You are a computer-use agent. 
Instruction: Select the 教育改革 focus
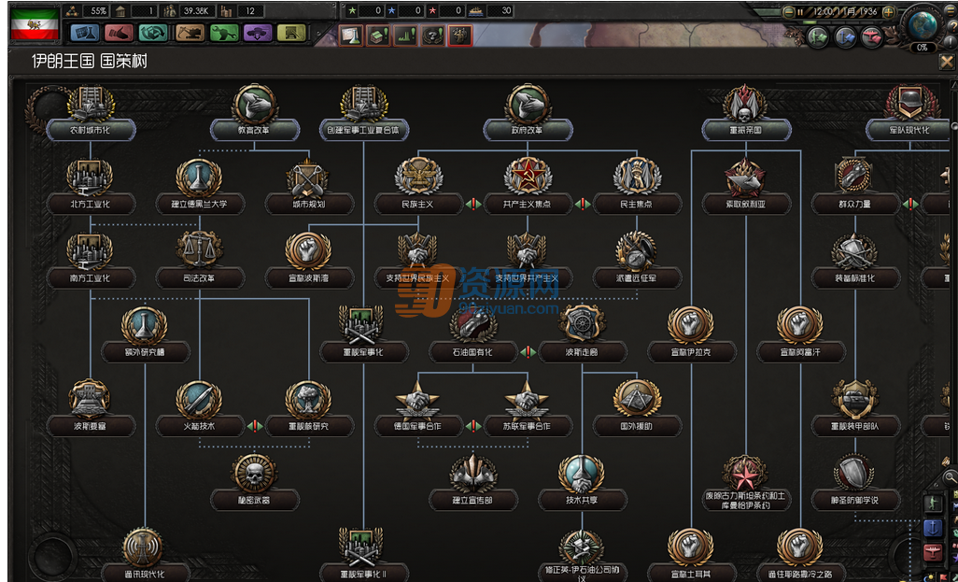[255, 113]
